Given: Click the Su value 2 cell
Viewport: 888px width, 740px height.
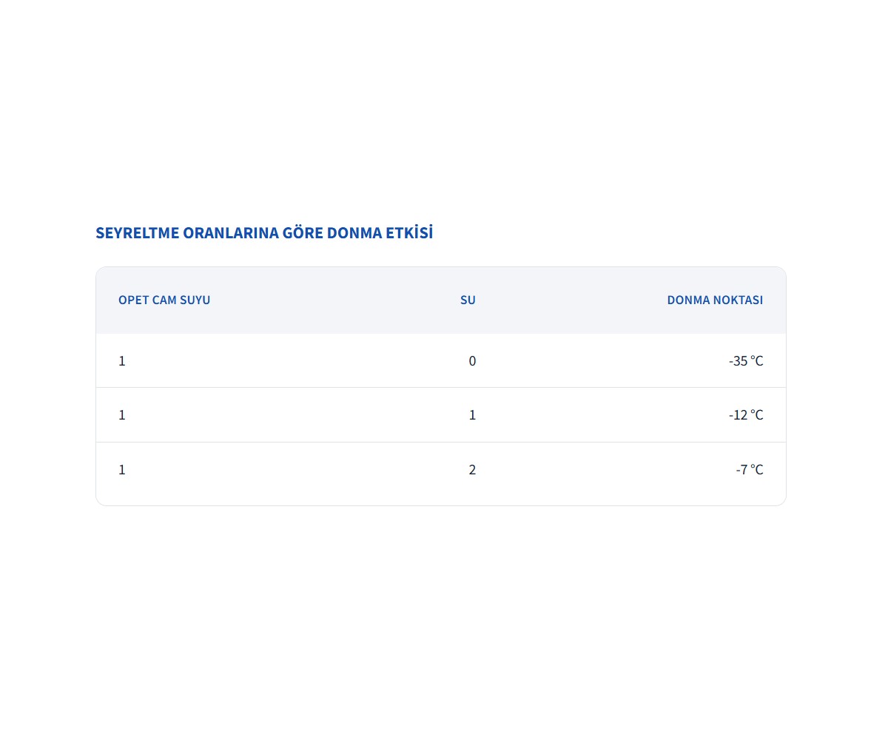Looking at the screenshot, I should 472,470.
